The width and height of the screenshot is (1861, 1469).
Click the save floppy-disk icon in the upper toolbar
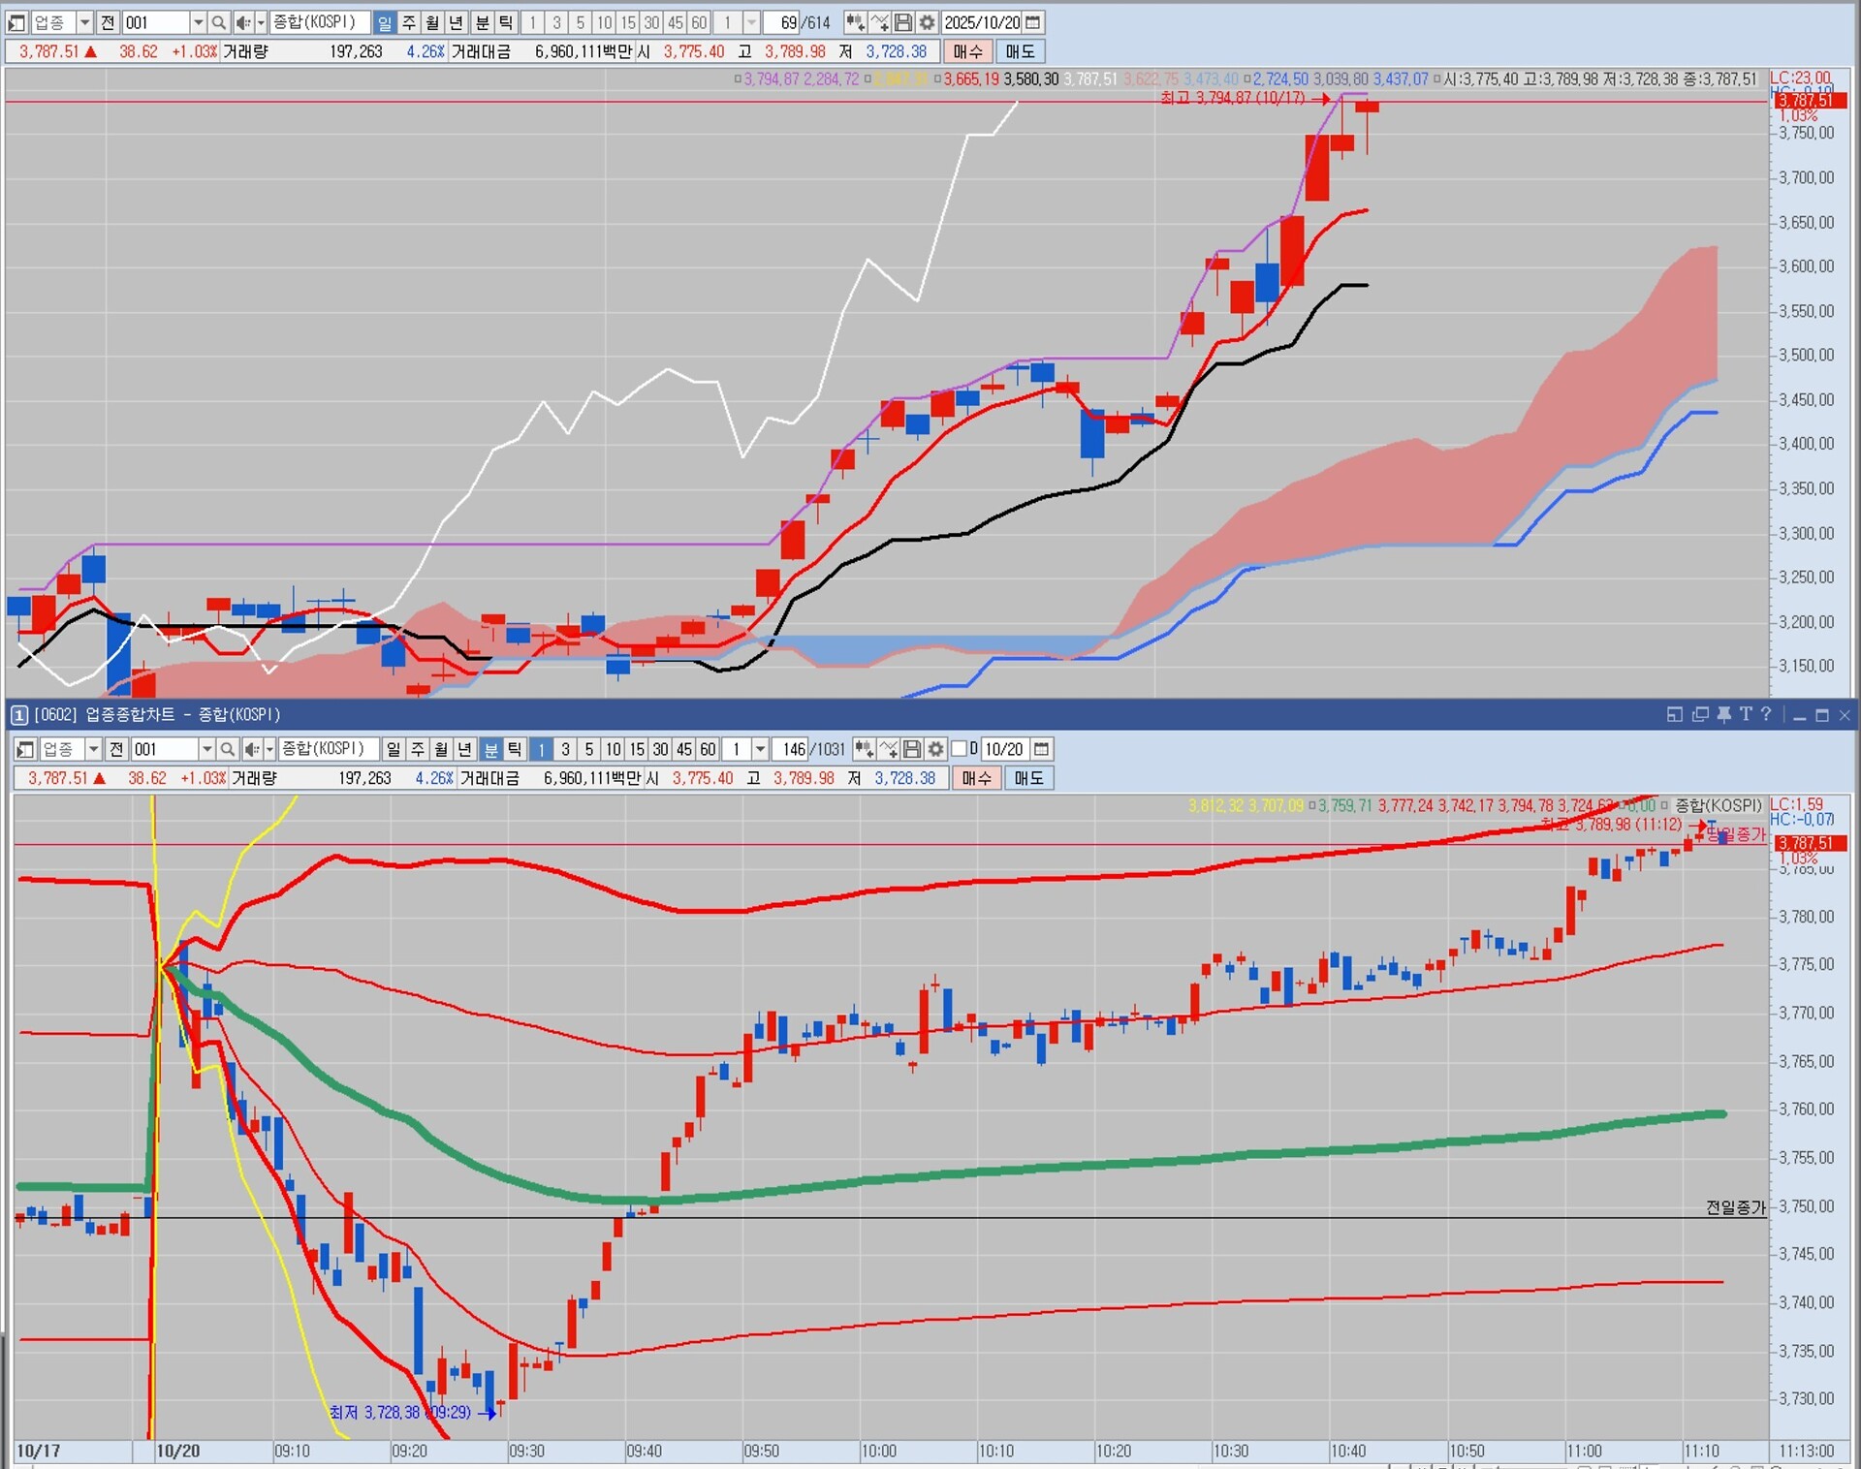pyautogui.click(x=903, y=22)
